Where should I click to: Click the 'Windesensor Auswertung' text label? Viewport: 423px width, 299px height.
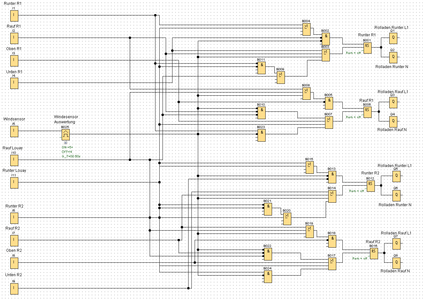(66, 119)
